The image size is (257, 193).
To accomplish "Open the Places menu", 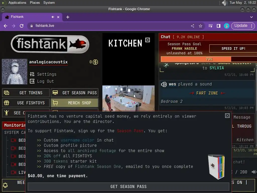I will point(35,3).
